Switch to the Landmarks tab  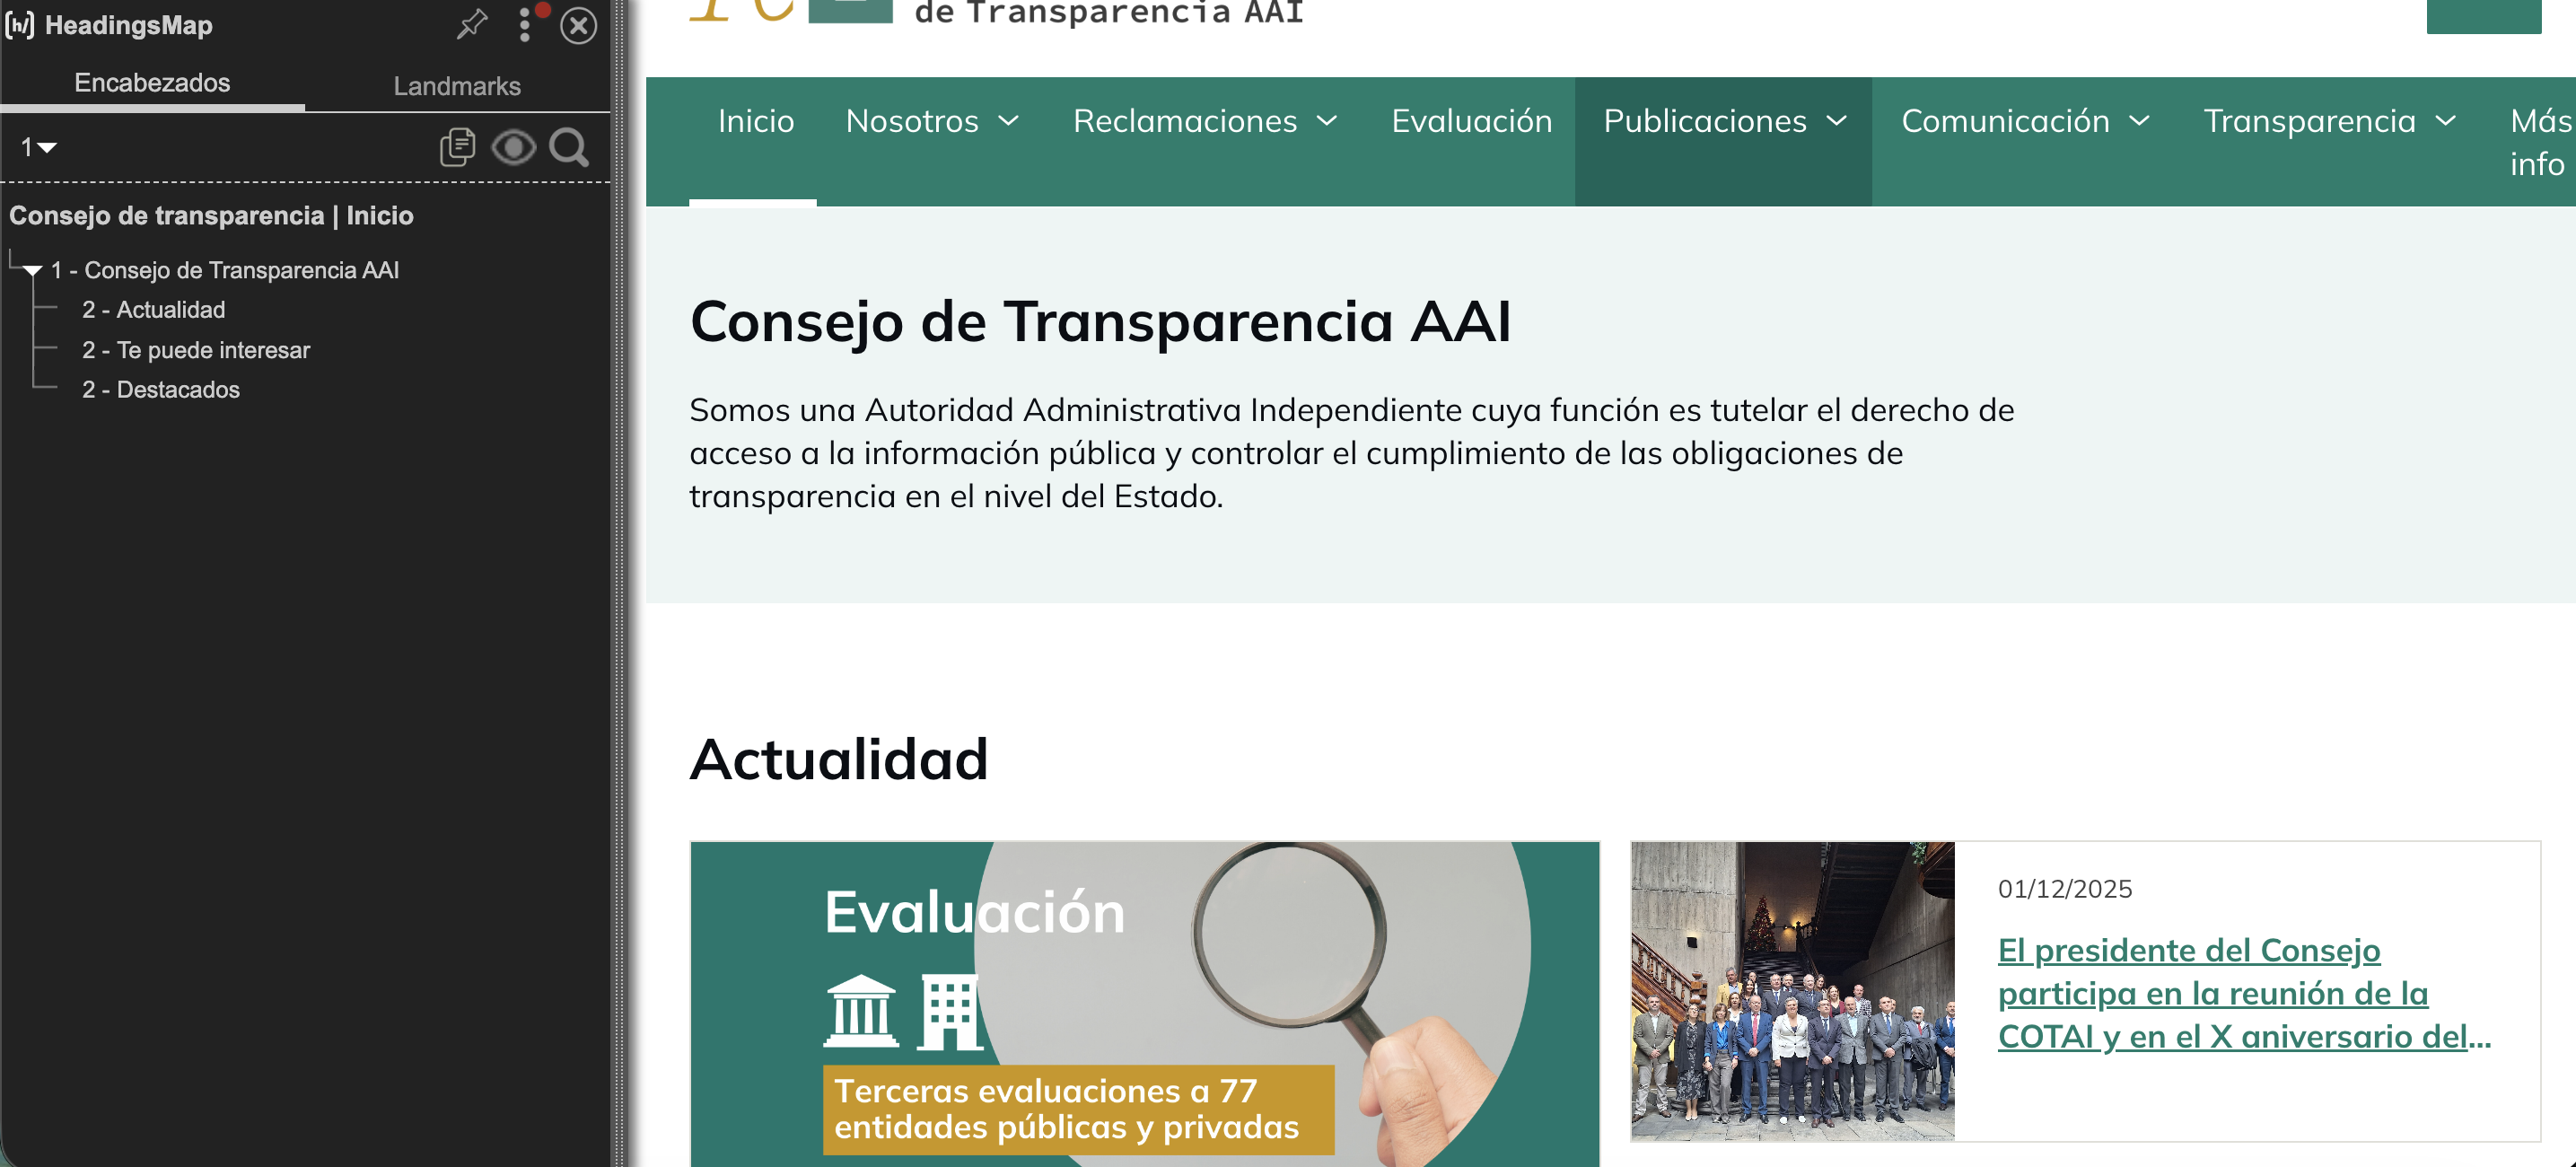click(x=457, y=86)
